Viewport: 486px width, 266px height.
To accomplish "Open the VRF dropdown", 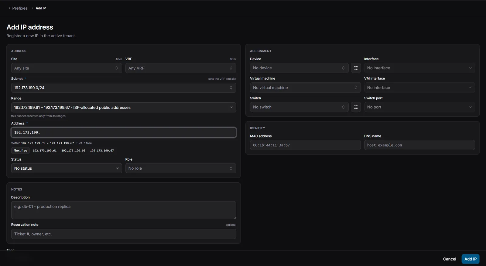I will (181, 68).
